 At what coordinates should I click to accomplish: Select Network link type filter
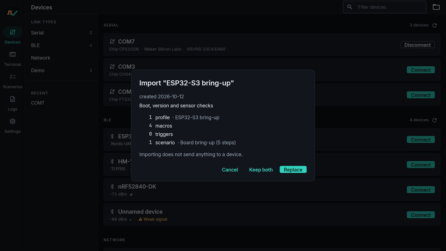pos(61,58)
